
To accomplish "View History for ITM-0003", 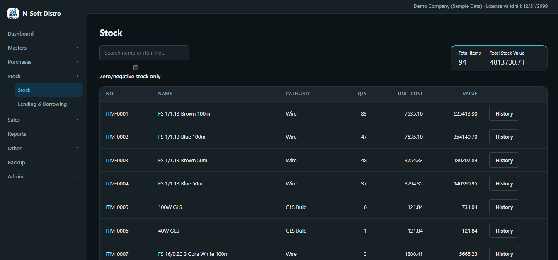I will [x=504, y=160].
